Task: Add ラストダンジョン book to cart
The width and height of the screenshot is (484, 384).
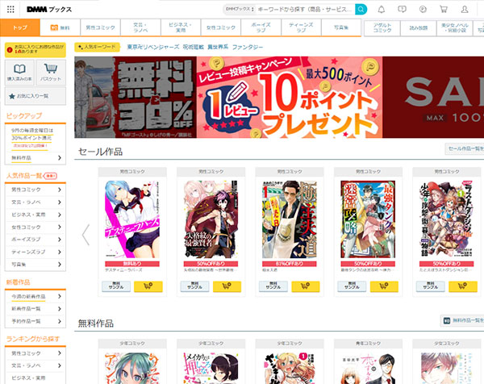Action: click(x=463, y=286)
